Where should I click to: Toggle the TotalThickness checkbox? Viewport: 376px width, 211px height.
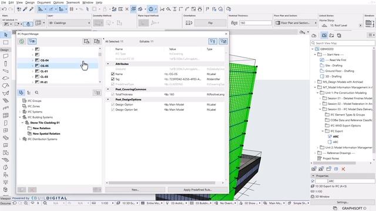pos(113,94)
